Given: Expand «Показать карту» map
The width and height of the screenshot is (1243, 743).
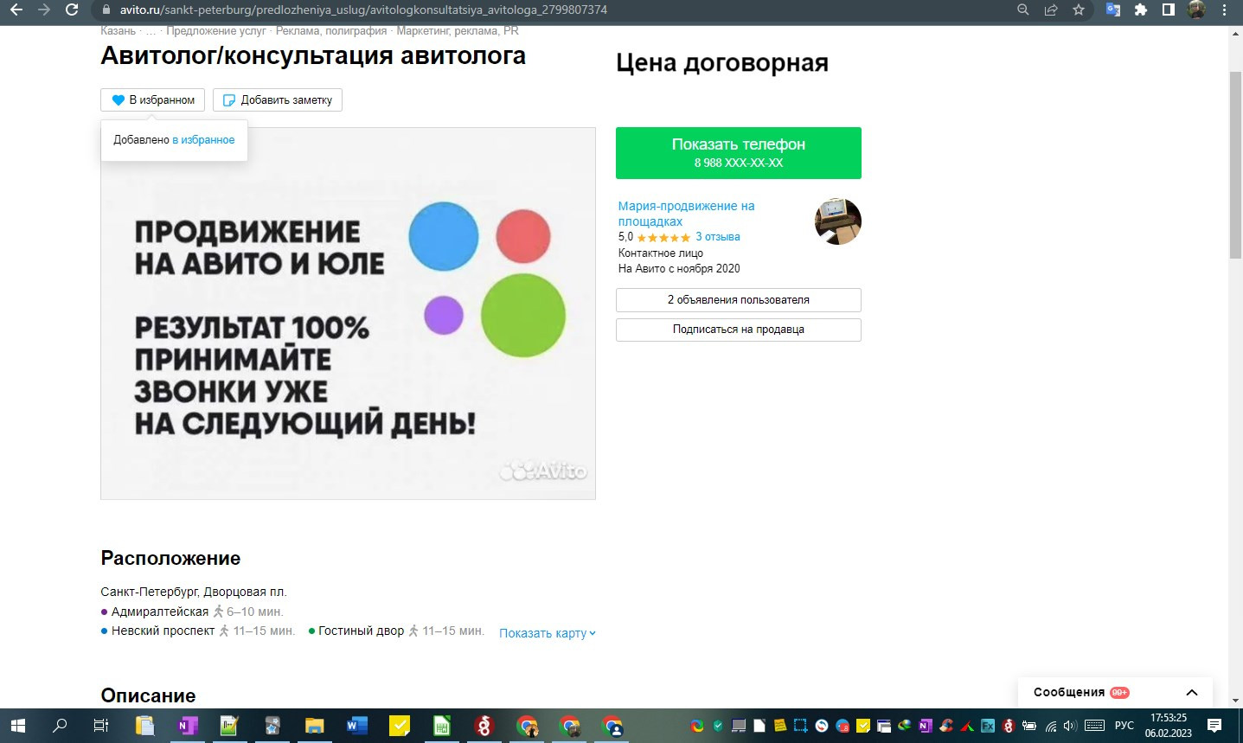Looking at the screenshot, I should (548, 633).
